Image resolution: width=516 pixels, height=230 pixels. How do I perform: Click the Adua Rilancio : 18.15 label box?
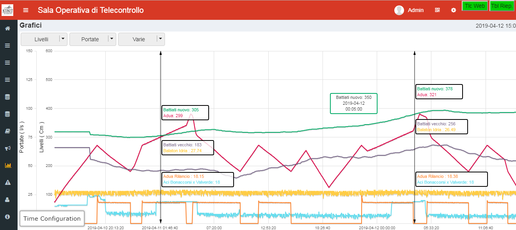click(198, 179)
